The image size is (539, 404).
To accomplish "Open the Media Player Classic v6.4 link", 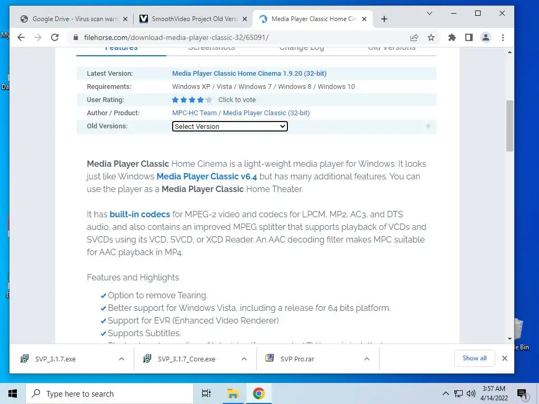I will click(206, 177).
